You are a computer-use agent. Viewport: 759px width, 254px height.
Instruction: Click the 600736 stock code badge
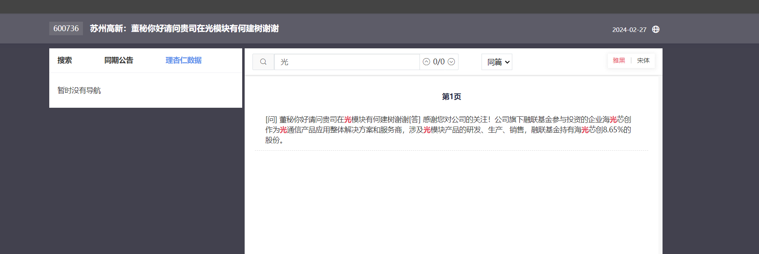point(66,29)
